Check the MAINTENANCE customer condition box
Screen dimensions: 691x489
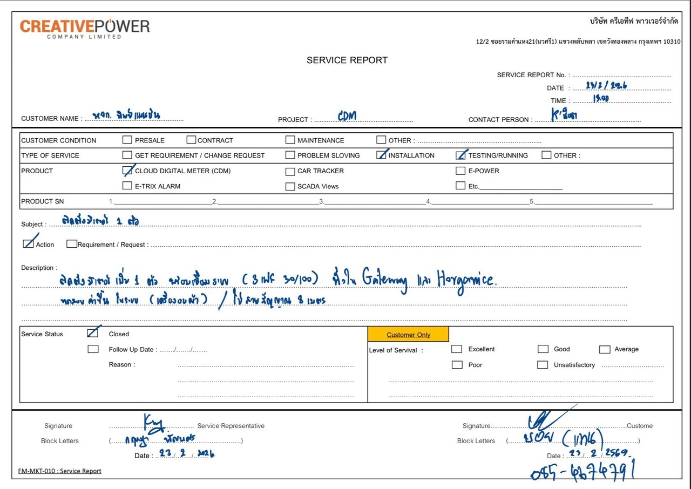(290, 140)
